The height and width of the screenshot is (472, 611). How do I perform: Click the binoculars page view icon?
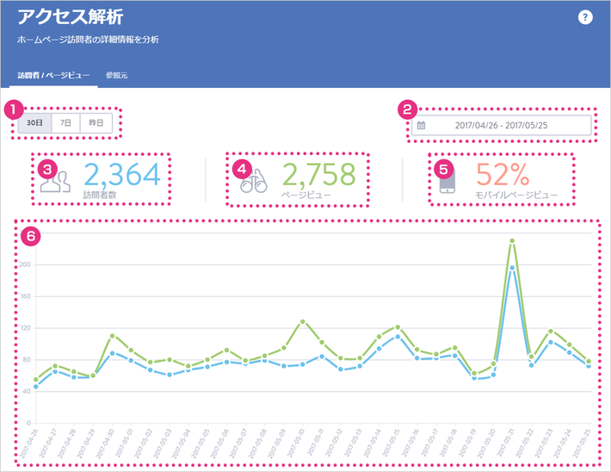click(x=253, y=181)
